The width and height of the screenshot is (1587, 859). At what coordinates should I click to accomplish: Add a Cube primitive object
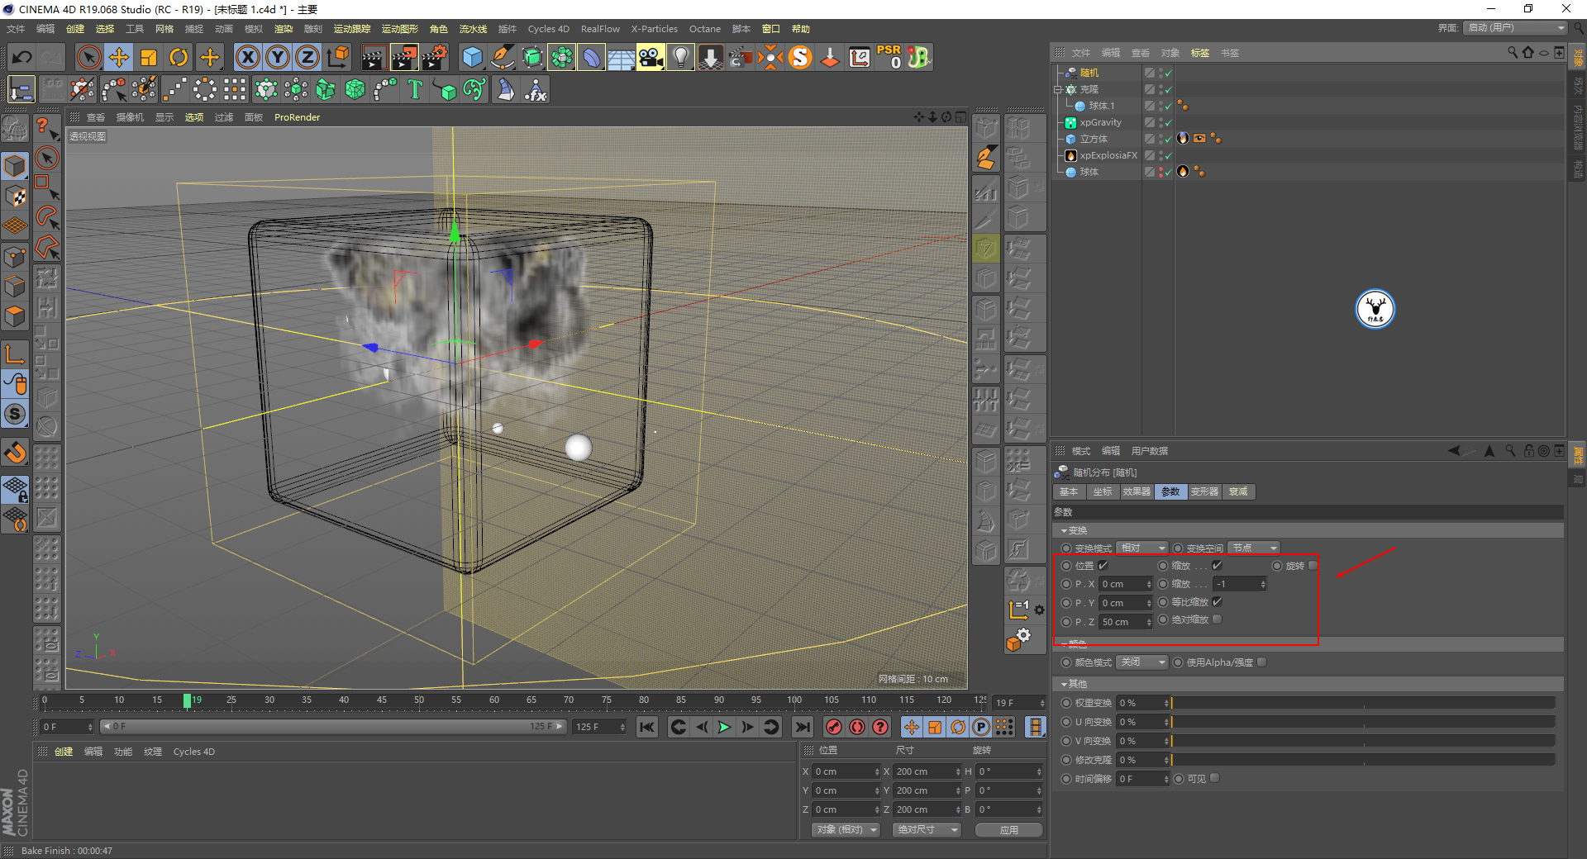point(472,57)
